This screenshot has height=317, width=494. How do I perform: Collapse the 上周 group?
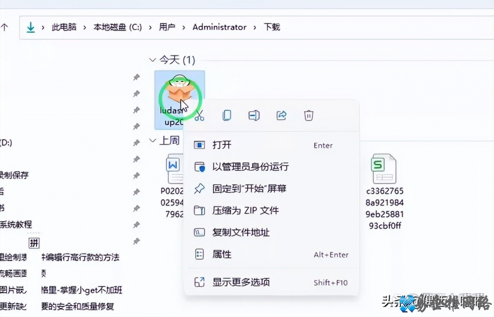point(153,141)
